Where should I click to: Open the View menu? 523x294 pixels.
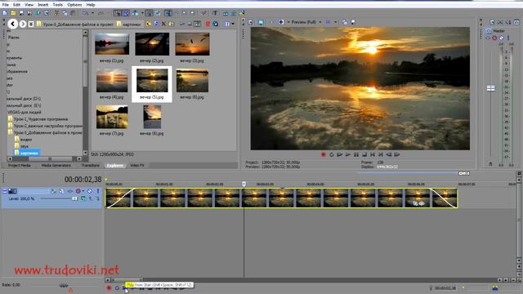[29, 5]
